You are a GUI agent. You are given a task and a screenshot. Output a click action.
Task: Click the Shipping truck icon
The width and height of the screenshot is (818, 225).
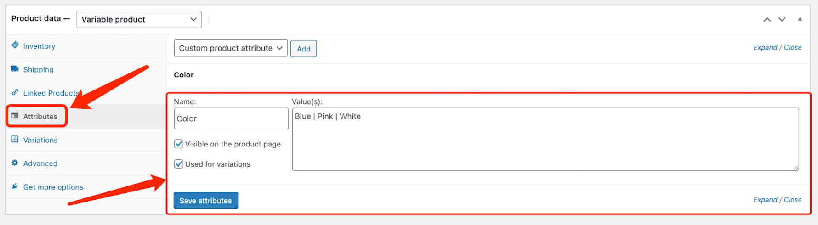(x=15, y=69)
